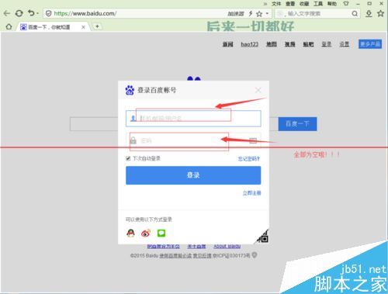
Task: Click the Baidu paw logo in dialog header
Action: (x=130, y=90)
